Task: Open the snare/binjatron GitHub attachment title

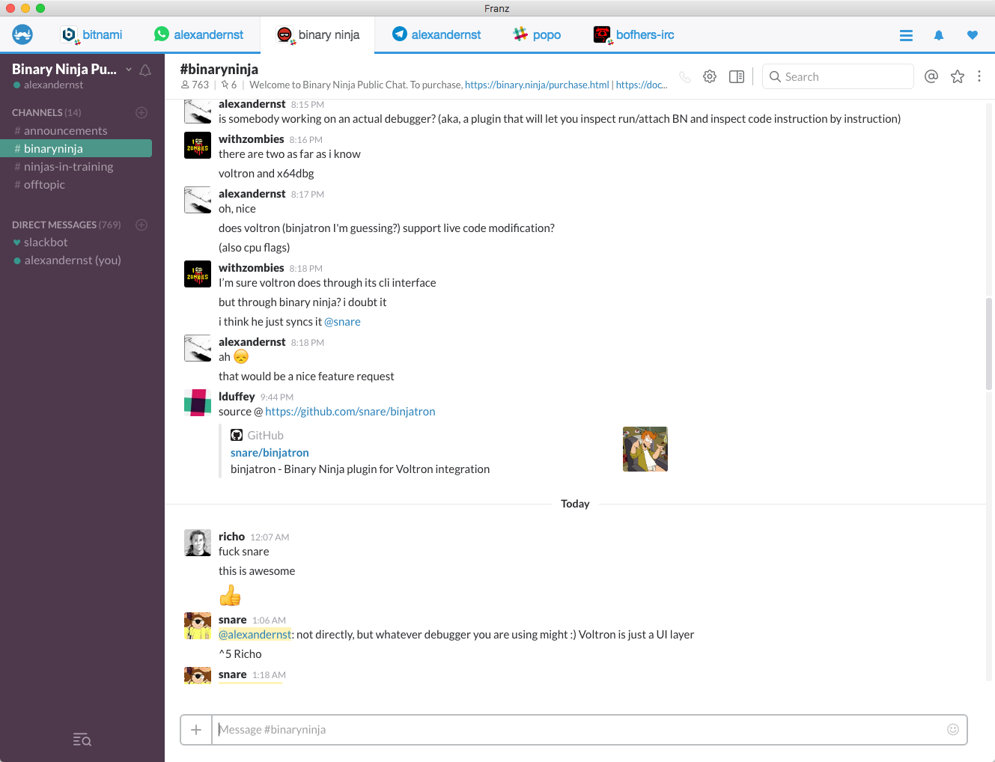Action: pos(270,452)
